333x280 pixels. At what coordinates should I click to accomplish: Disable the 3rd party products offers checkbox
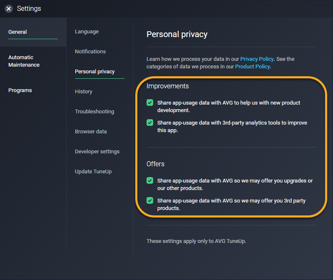click(150, 201)
